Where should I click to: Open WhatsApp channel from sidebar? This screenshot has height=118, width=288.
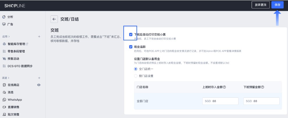click(15, 100)
